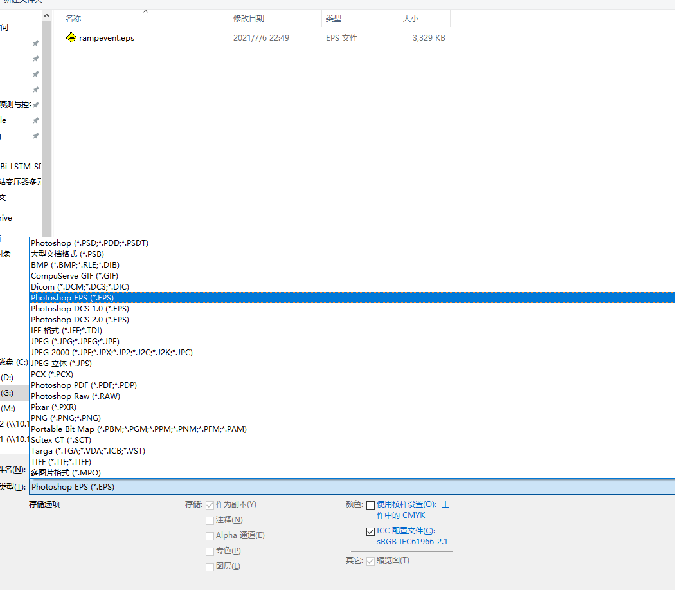675x590 pixels.
Task: Pick the Photoshop Raw (*.RAW) format
Action: (x=352, y=396)
